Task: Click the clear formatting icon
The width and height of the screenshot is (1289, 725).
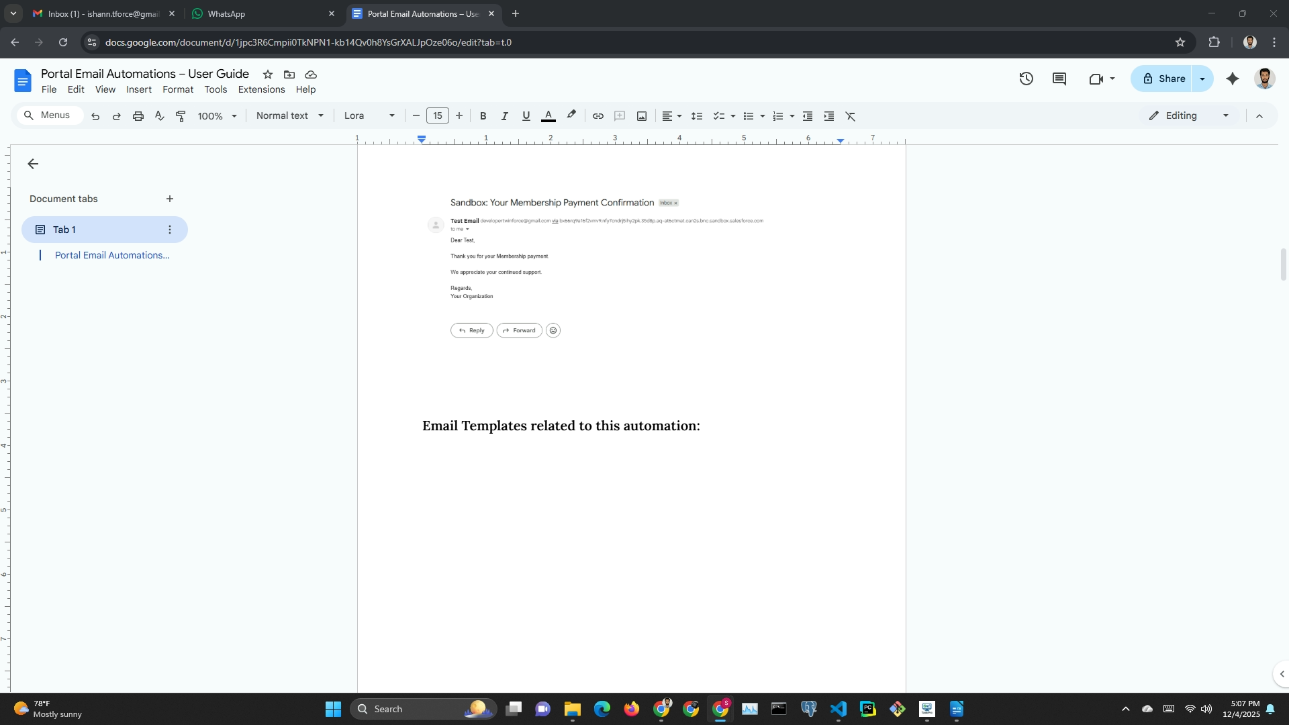Action: click(851, 116)
